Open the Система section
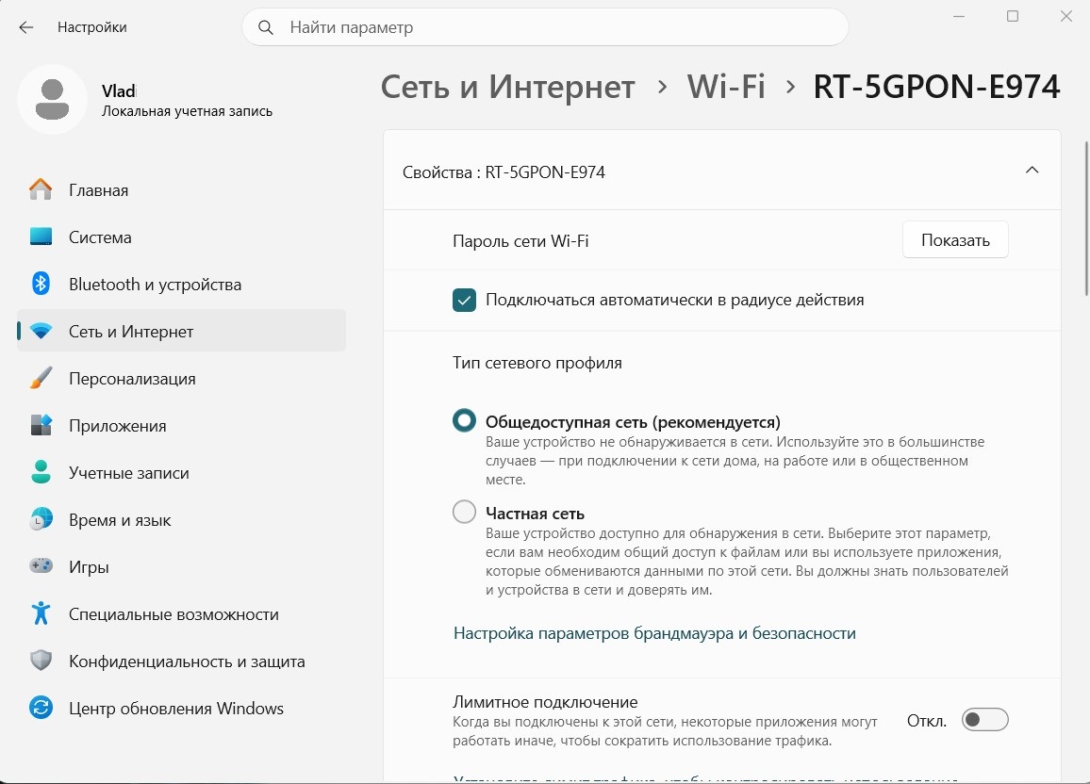This screenshot has height=784, width=1090. 181,237
